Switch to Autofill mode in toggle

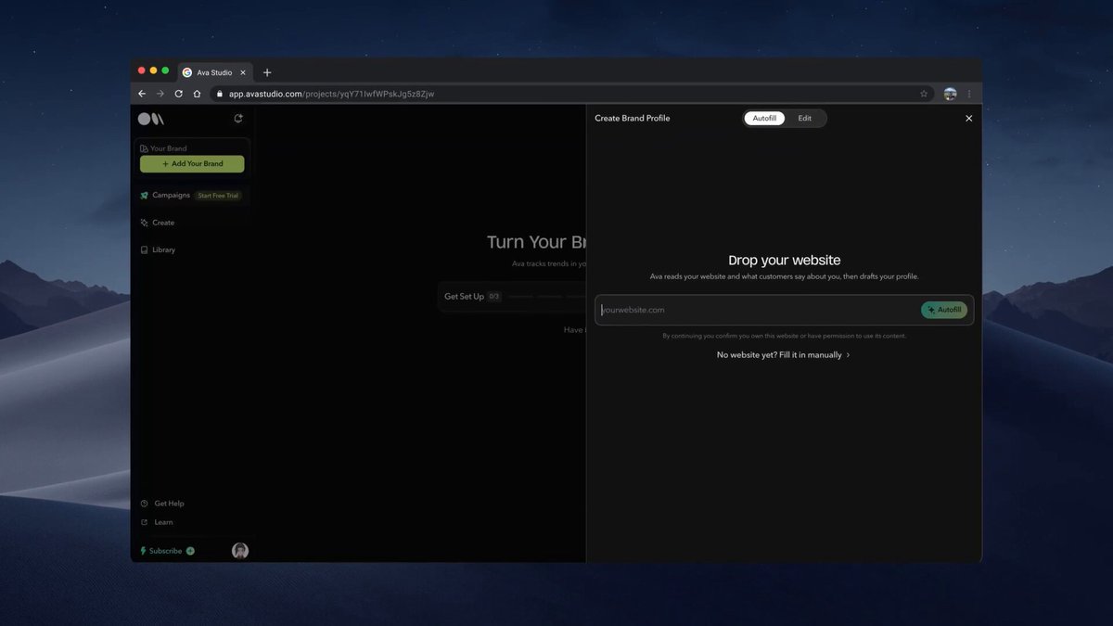click(764, 119)
